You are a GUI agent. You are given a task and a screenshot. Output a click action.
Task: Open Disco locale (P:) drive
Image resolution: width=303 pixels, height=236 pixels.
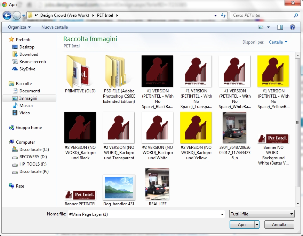tap(30, 172)
